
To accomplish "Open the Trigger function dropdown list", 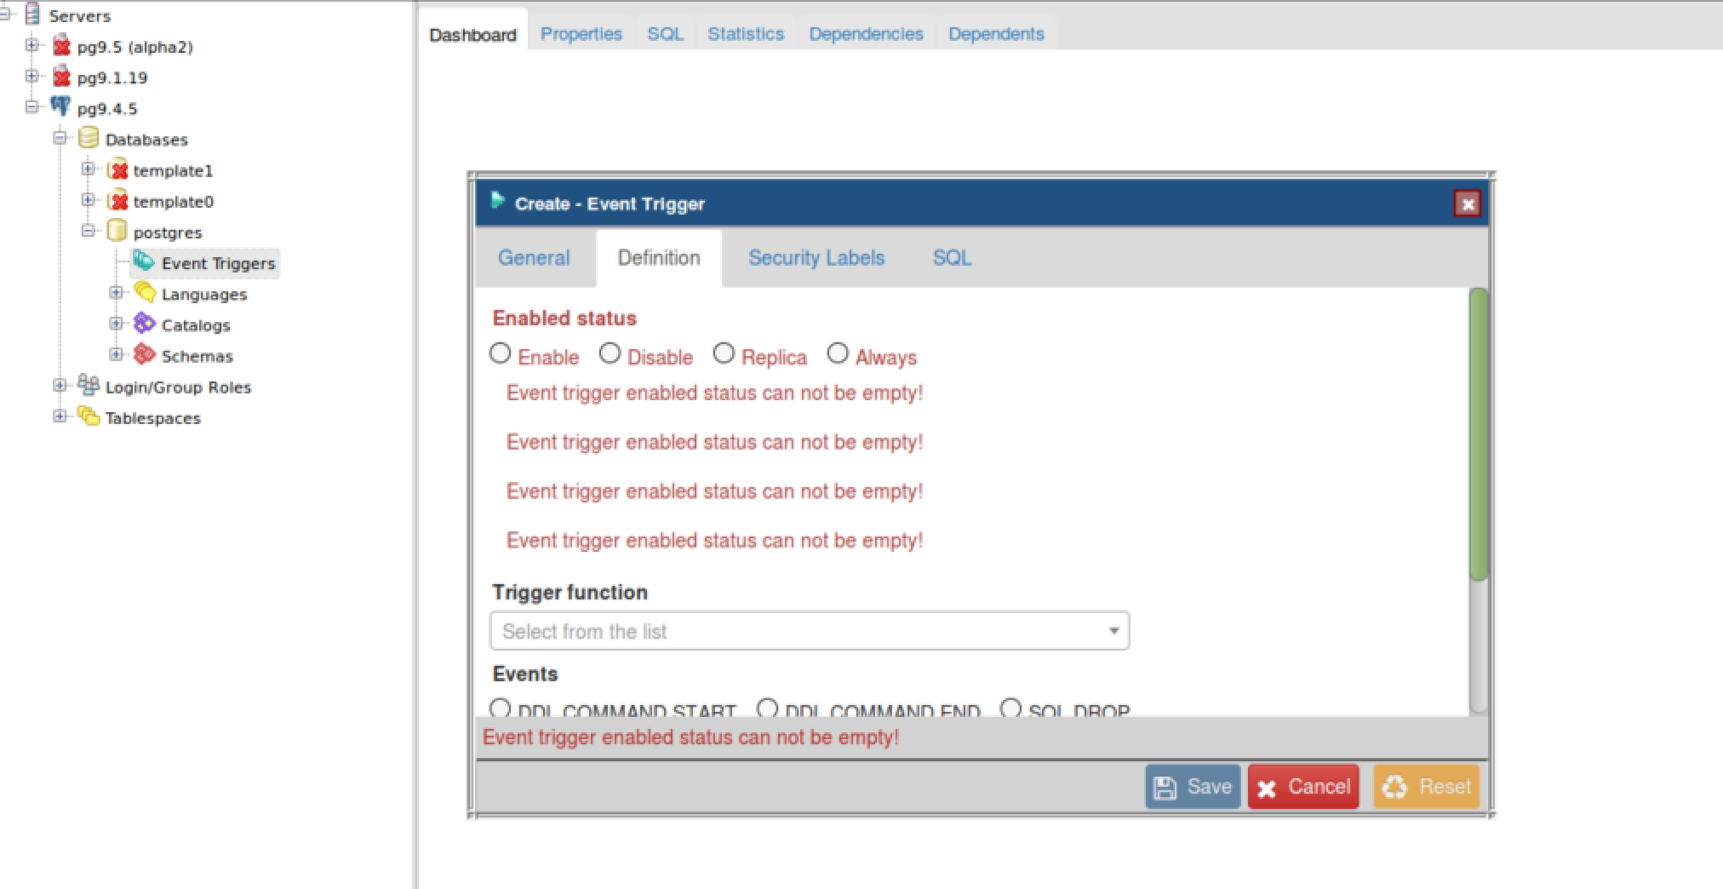I will point(810,631).
